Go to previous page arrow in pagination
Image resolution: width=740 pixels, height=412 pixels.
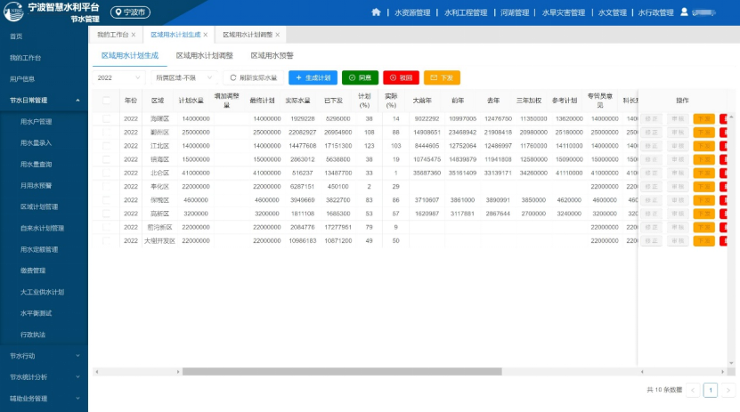coord(693,390)
